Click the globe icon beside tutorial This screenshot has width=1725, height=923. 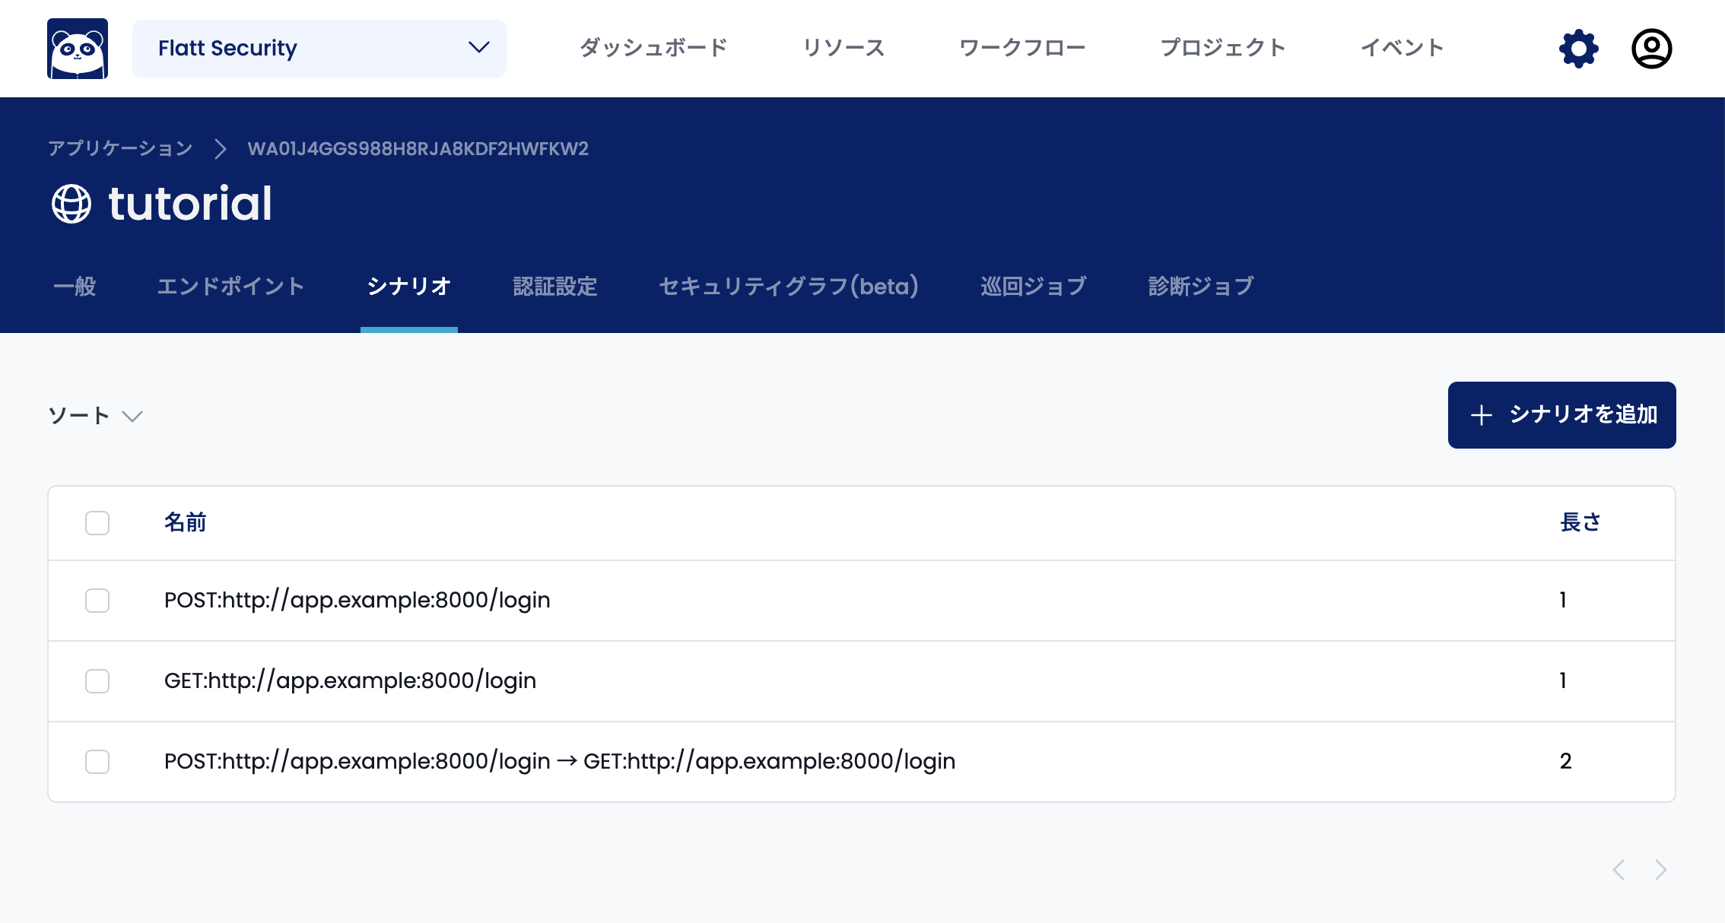[71, 204]
